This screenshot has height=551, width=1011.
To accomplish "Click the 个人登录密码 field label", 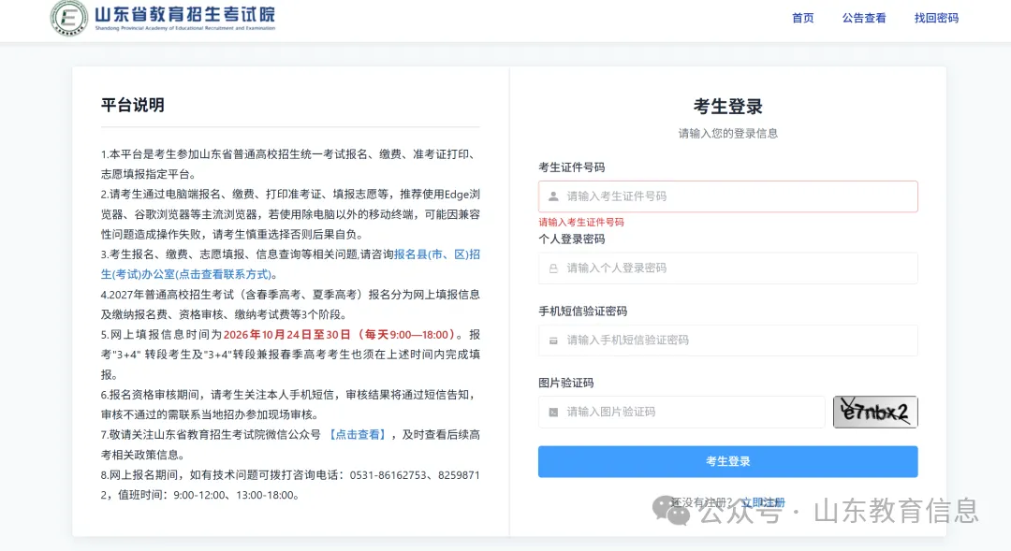I will pyautogui.click(x=572, y=239).
